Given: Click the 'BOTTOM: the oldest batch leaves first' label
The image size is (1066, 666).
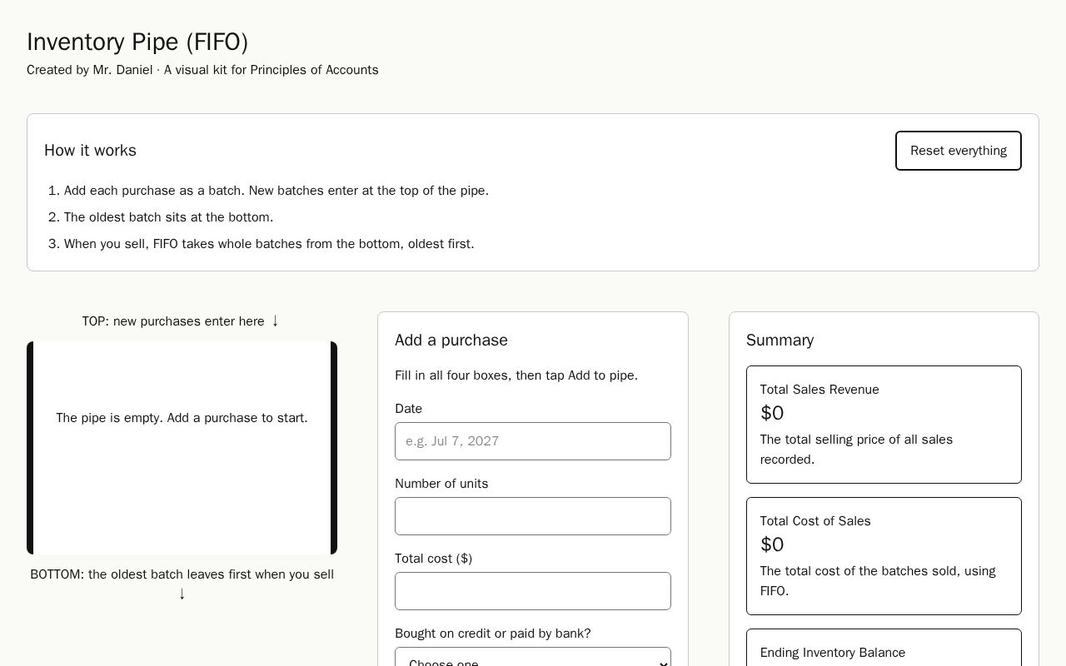Looking at the screenshot, I should [x=182, y=584].
